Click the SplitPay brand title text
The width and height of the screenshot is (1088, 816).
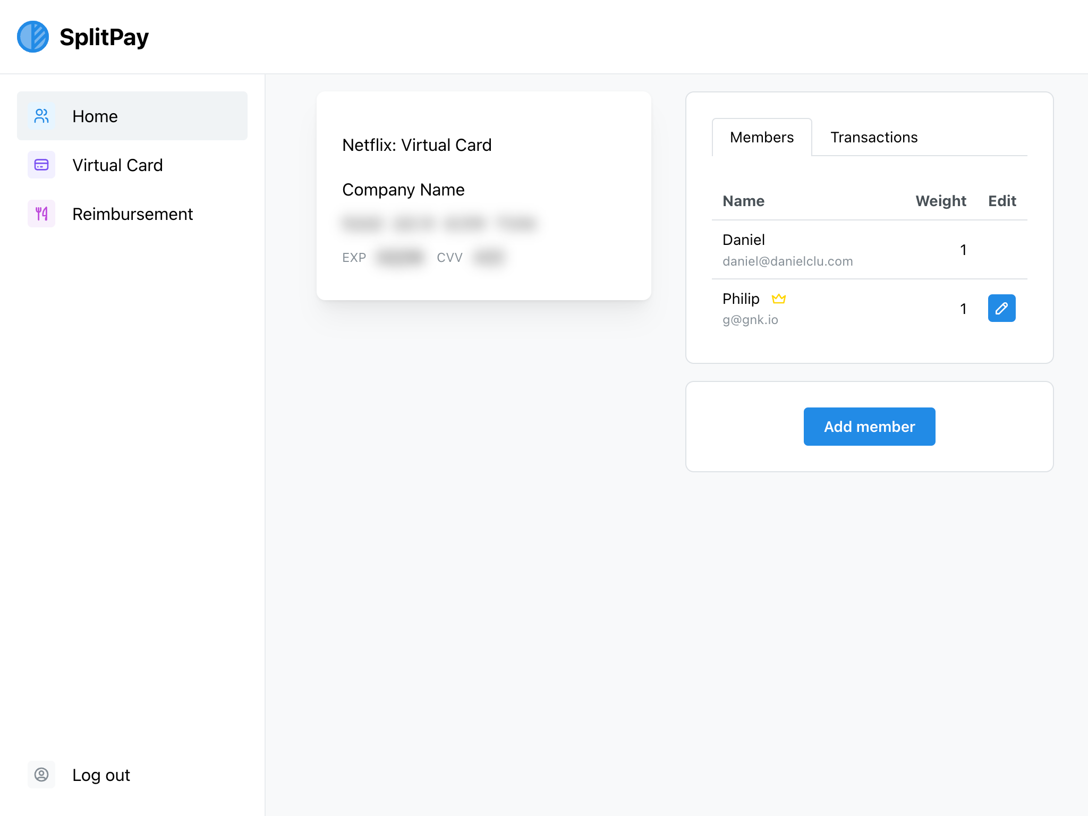point(104,37)
